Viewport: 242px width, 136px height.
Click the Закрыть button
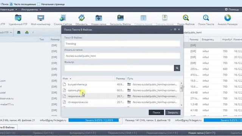[x=173, y=113]
